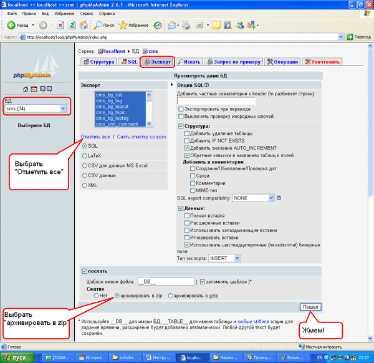Enable Добавить IF NOT EXISTS checkbox
Image resolution: width=374 pixels, height=363 pixels.
(187, 141)
